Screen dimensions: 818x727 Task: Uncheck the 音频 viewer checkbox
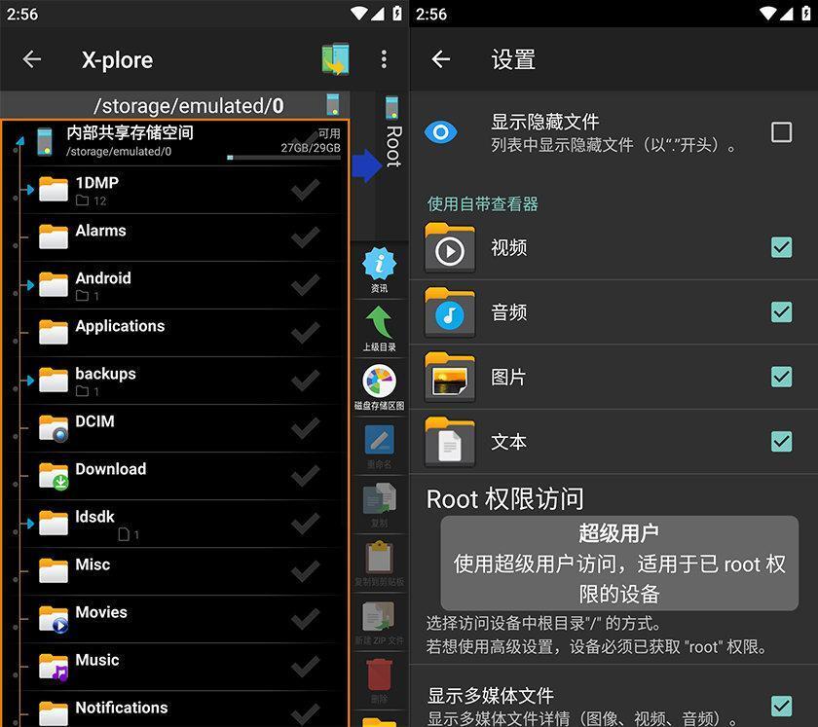point(781,311)
